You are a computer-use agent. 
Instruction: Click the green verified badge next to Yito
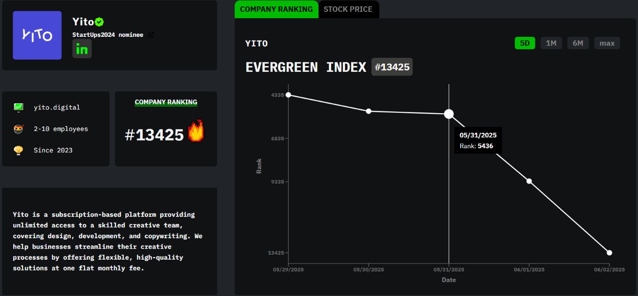pyautogui.click(x=99, y=21)
